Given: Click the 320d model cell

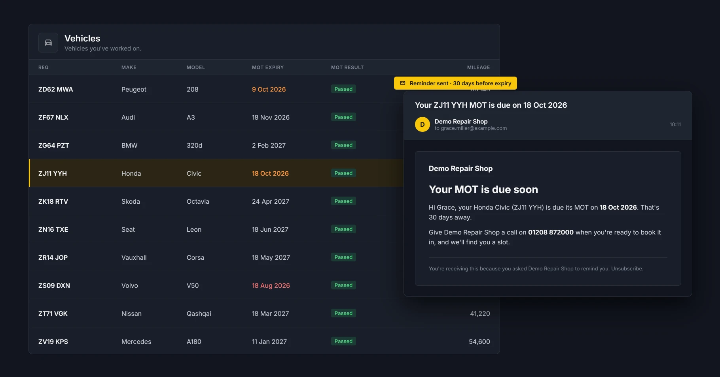Looking at the screenshot, I should click(194, 145).
